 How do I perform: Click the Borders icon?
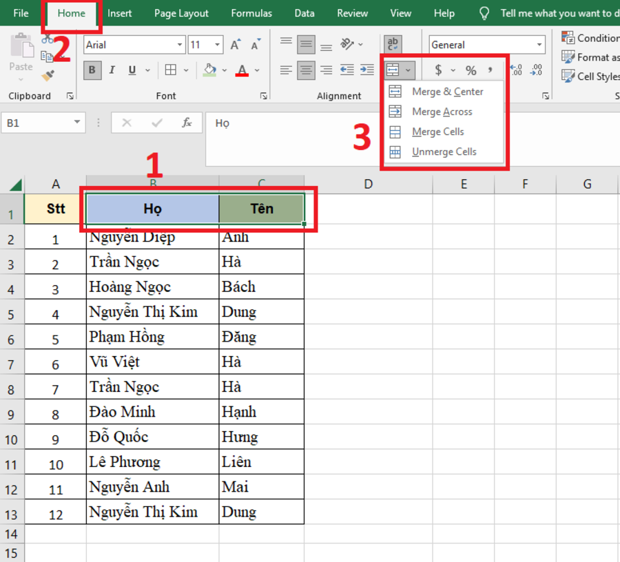coord(170,70)
